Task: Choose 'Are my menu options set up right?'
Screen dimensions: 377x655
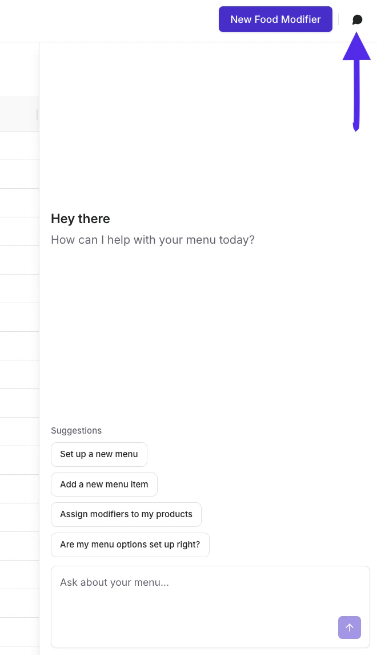Action: (130, 545)
